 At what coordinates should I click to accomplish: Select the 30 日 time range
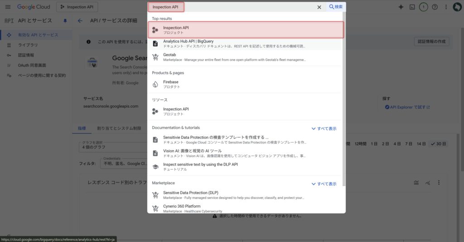(x=439, y=144)
